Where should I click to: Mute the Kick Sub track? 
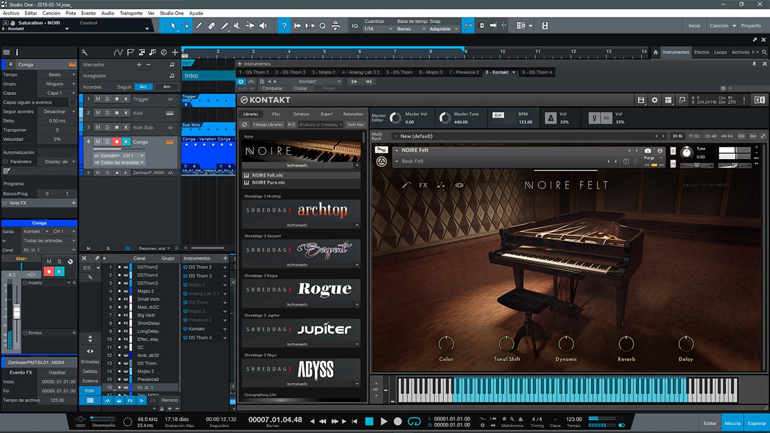point(98,128)
